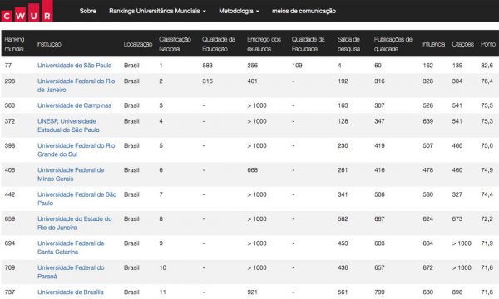Select score 71,6 for Brasília

(x=487, y=292)
